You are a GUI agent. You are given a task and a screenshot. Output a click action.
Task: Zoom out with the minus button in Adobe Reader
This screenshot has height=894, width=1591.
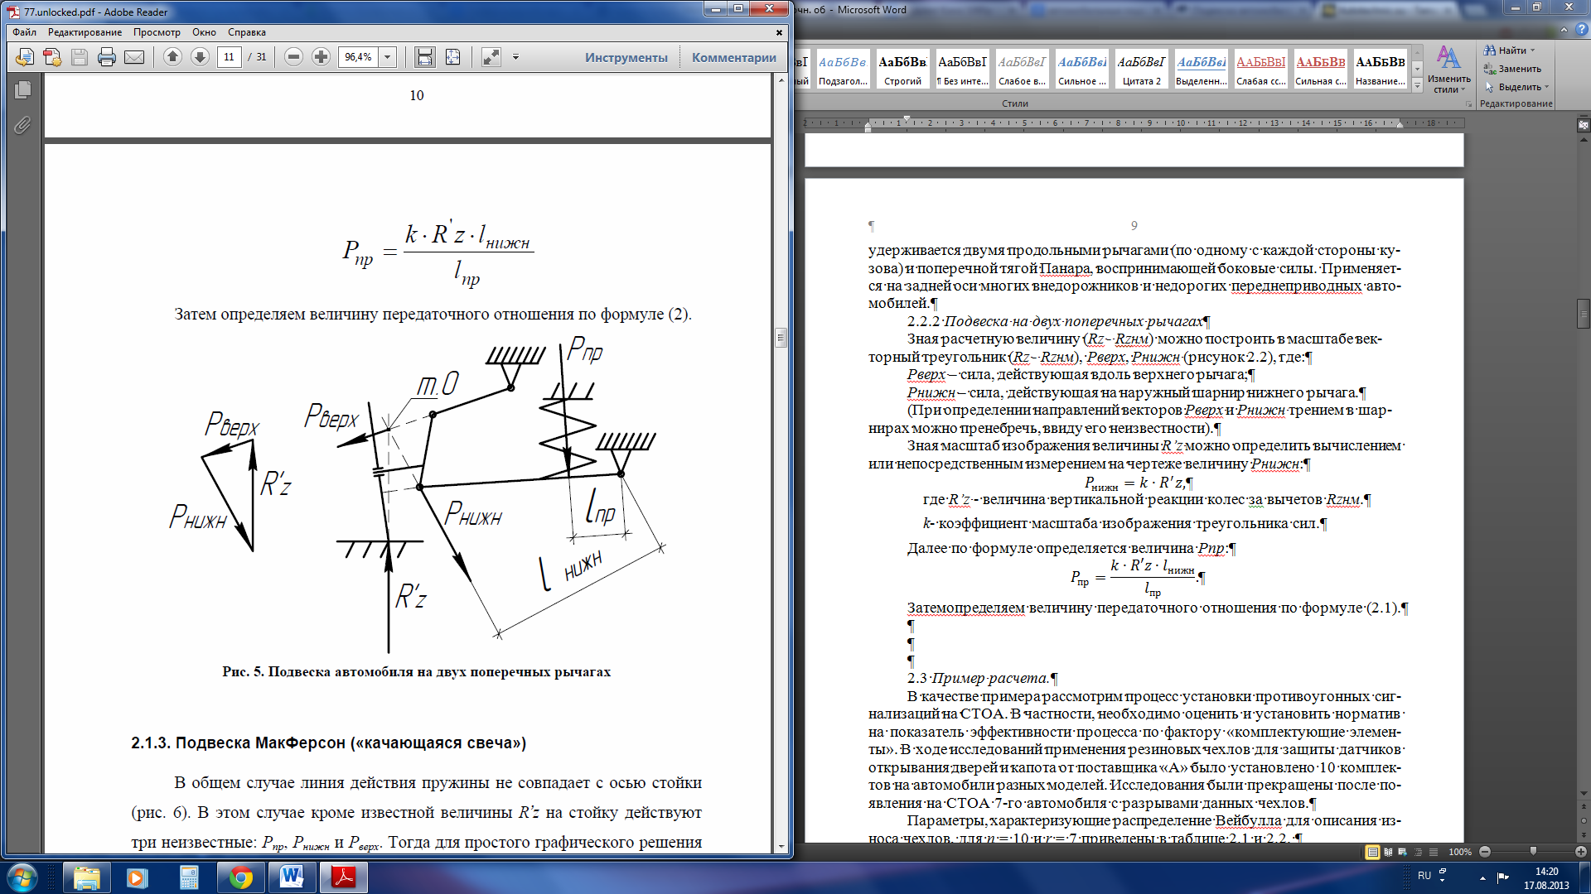(293, 57)
